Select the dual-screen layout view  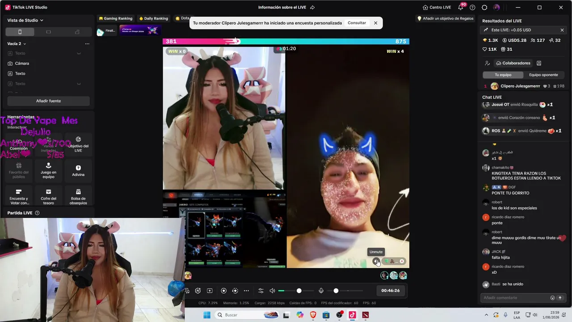(x=77, y=32)
